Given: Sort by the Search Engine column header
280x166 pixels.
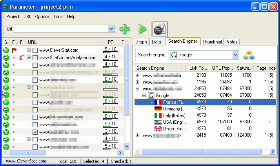Looking at the screenshot, I should point(160,68).
